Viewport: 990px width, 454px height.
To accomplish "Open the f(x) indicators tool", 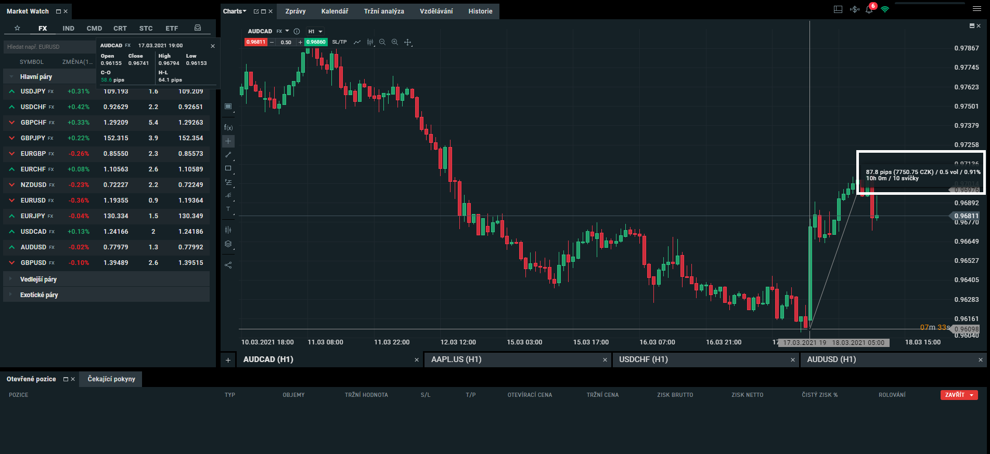I will coord(228,127).
